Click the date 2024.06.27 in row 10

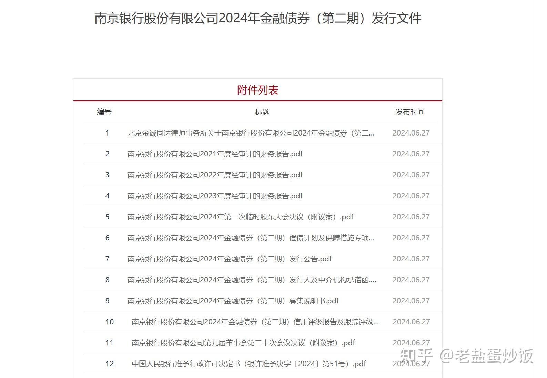(412, 322)
